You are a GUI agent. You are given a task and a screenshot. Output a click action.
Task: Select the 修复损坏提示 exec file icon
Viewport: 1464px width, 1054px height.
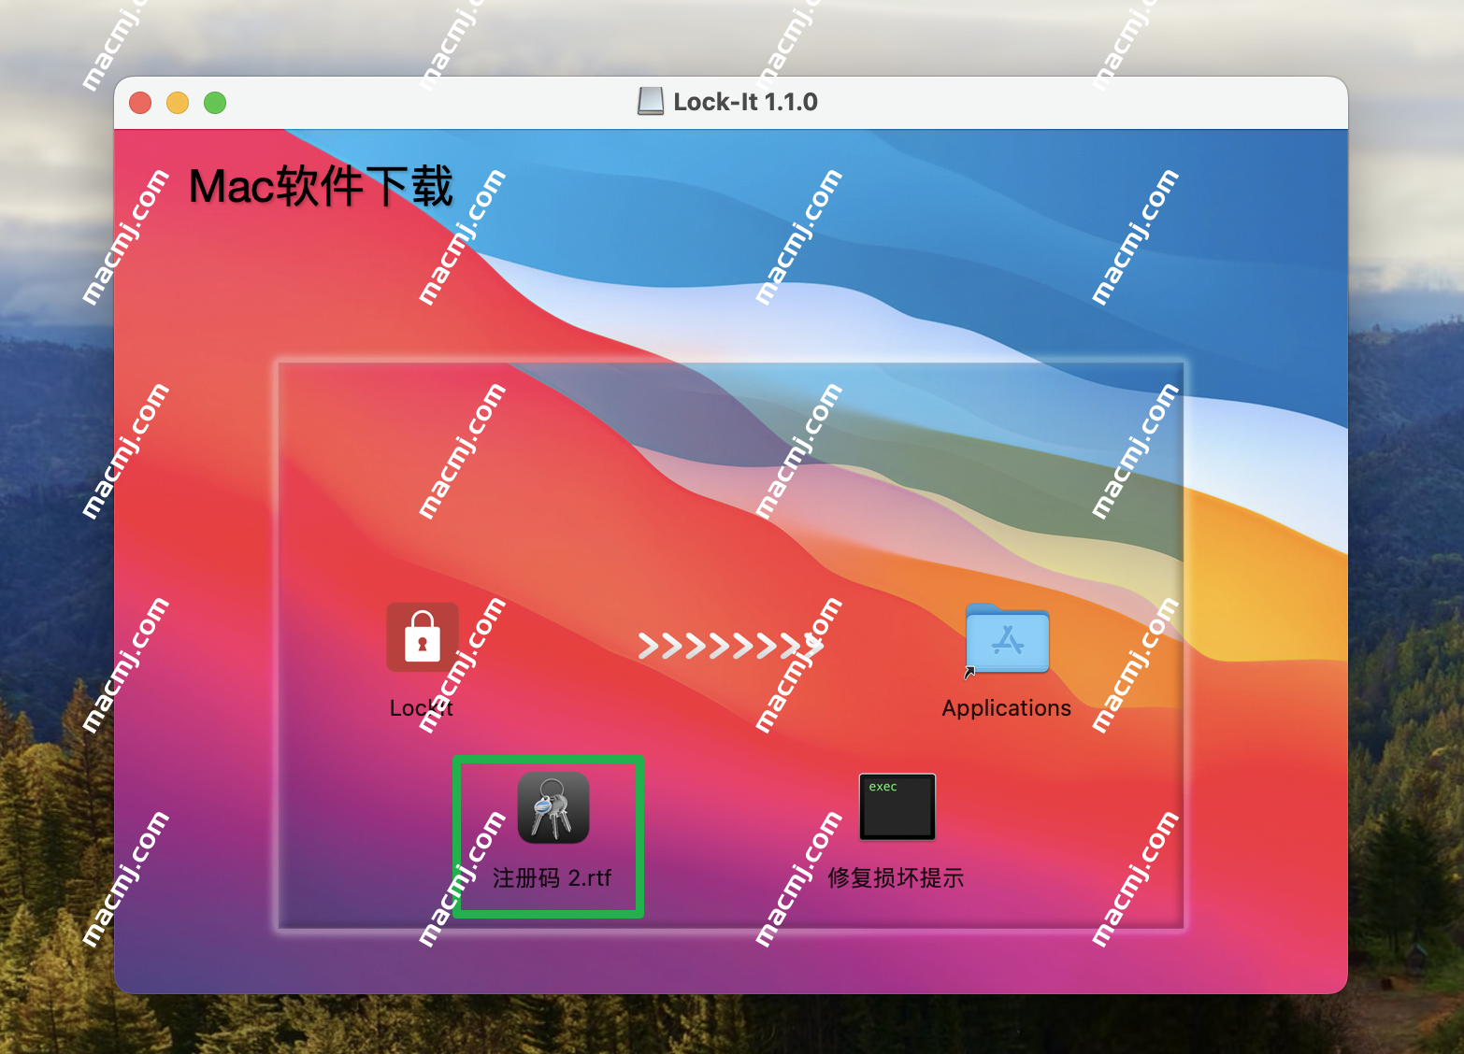(897, 806)
